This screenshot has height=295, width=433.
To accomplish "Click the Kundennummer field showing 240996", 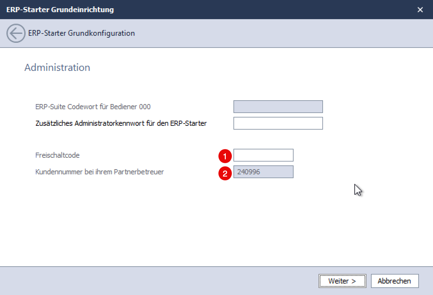I will [x=263, y=172].
